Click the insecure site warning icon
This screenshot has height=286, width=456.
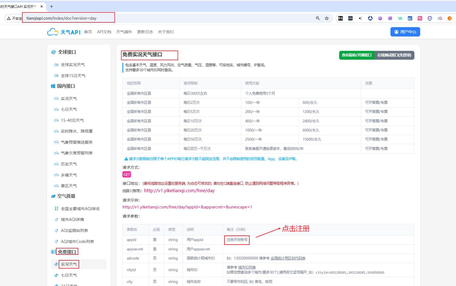9,18
